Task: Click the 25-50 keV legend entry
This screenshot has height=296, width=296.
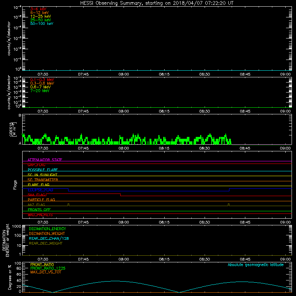Action: pos(41,20)
